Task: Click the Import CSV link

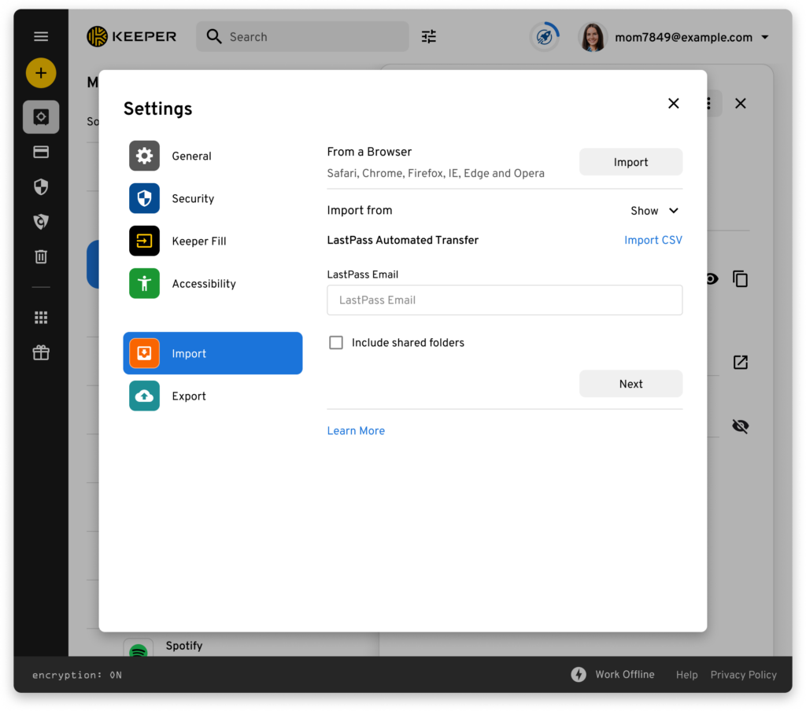Action: (653, 241)
